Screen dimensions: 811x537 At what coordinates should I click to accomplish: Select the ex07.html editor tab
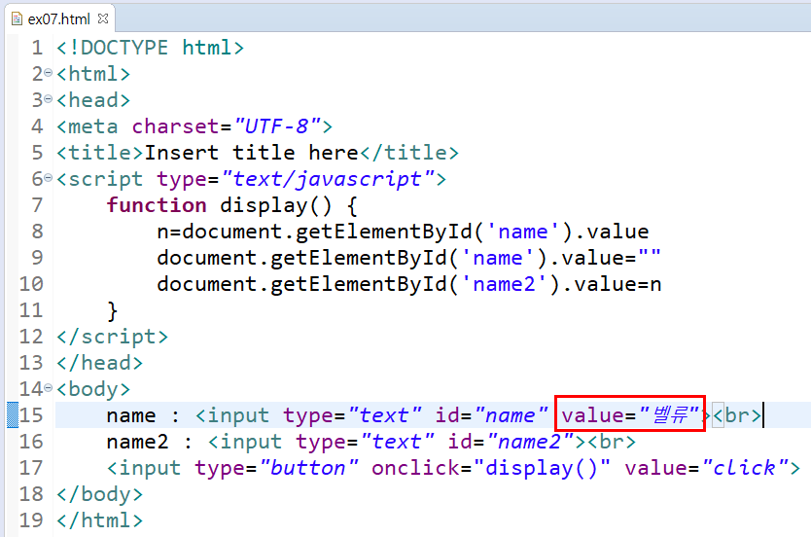click(59, 19)
